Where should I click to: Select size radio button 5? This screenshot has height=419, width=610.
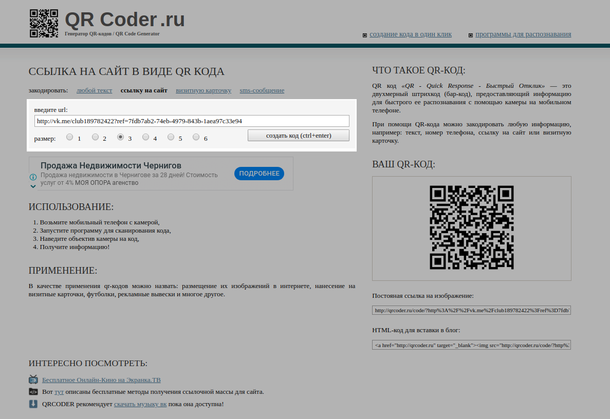pos(171,137)
